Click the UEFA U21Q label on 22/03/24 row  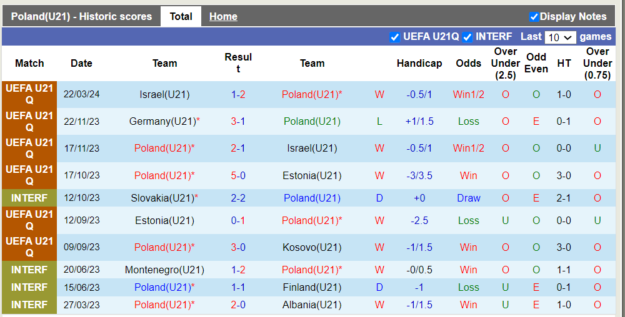(29, 95)
